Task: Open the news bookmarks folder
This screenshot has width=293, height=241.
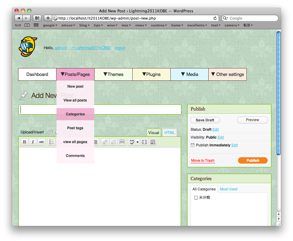Action: (141, 25)
